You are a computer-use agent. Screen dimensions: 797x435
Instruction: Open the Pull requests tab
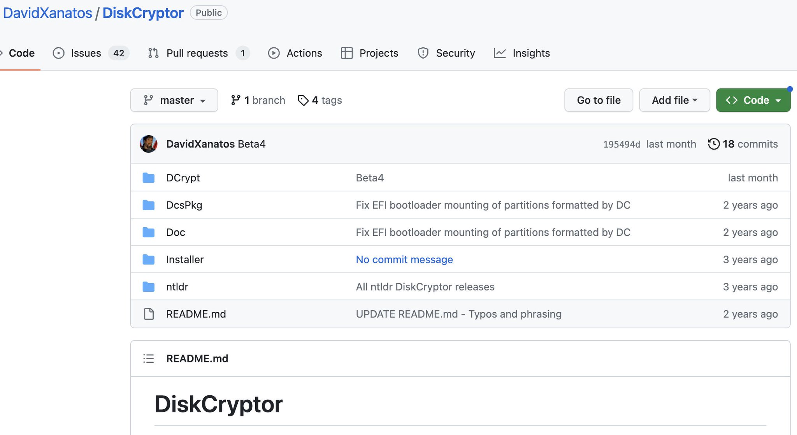197,53
